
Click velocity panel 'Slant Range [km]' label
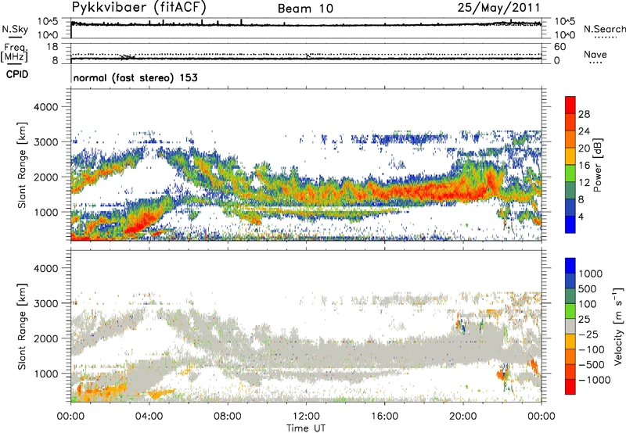coord(22,327)
